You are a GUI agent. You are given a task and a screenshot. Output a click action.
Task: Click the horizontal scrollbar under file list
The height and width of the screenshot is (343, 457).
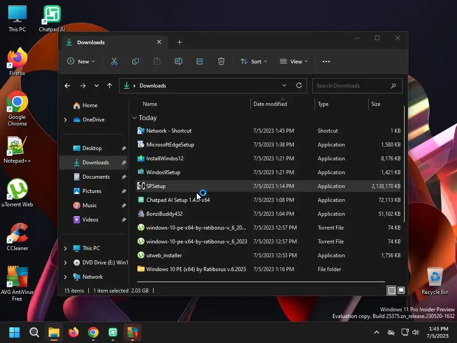tap(261, 282)
